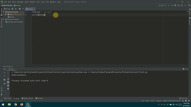The image size is (191, 107).
Task: Click the concurrency diagram toolbar icon
Action: (x=182, y=5)
